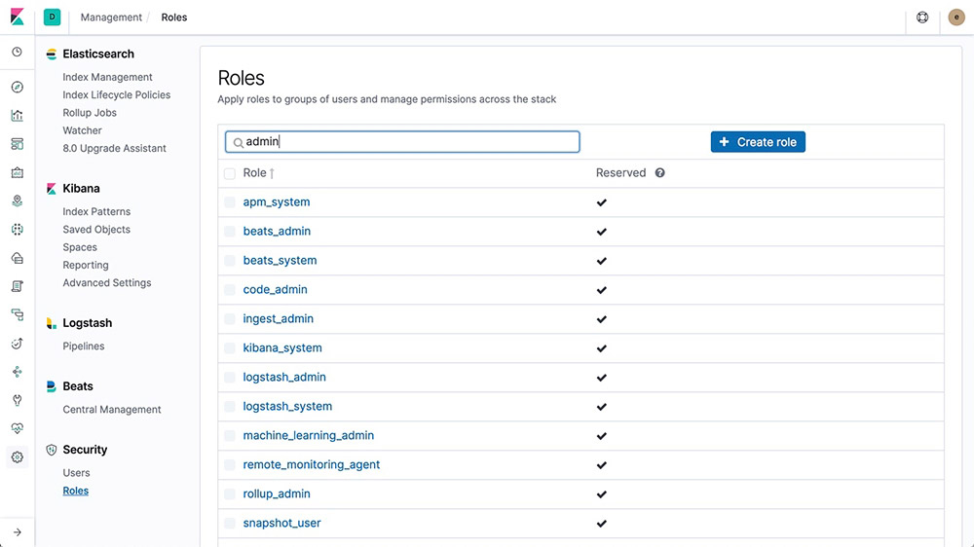Open the logstash_system role link
The height and width of the screenshot is (547, 974).
pos(287,407)
